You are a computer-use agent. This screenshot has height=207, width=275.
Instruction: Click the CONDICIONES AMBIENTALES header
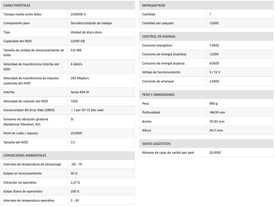(x=25, y=155)
